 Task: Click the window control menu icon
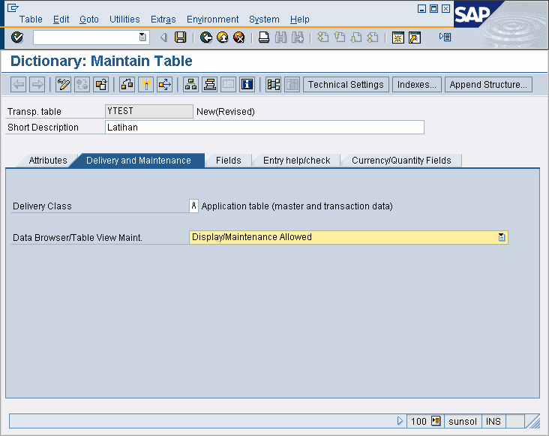pos(13,8)
